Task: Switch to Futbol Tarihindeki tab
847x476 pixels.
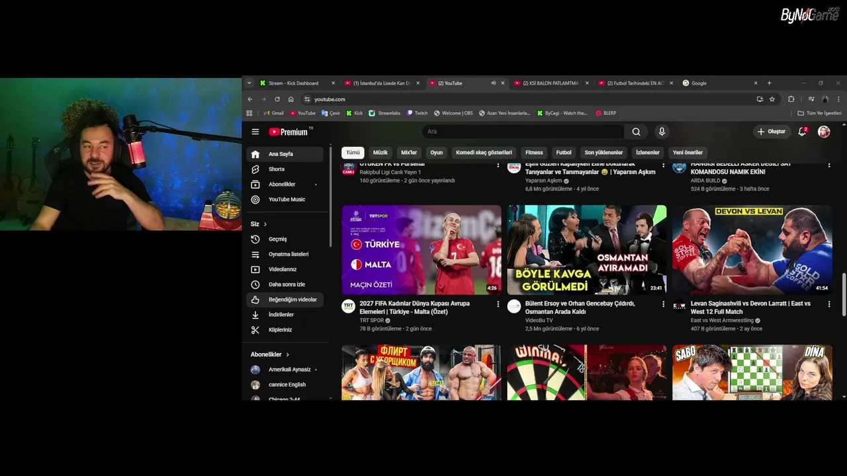Action: [x=635, y=83]
